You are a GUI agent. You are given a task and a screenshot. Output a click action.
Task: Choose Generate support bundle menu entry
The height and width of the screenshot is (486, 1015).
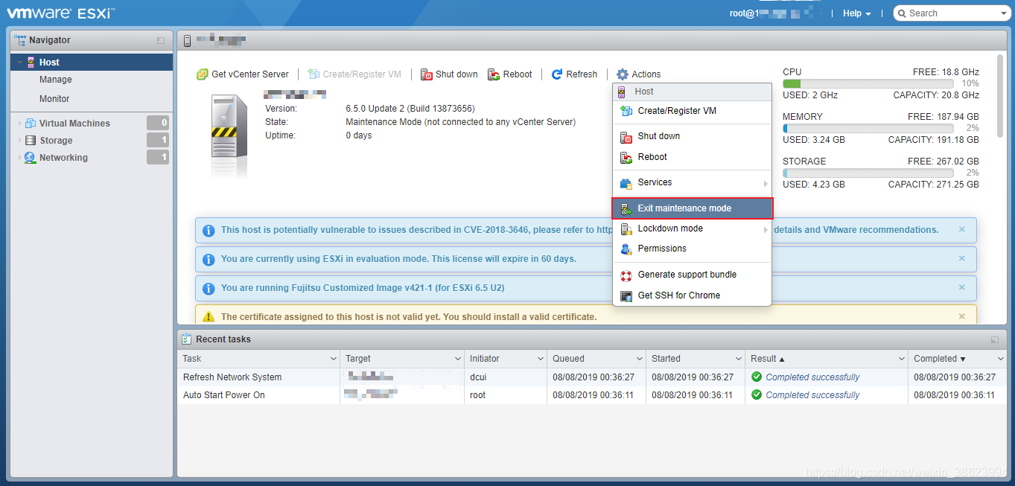tap(692, 275)
